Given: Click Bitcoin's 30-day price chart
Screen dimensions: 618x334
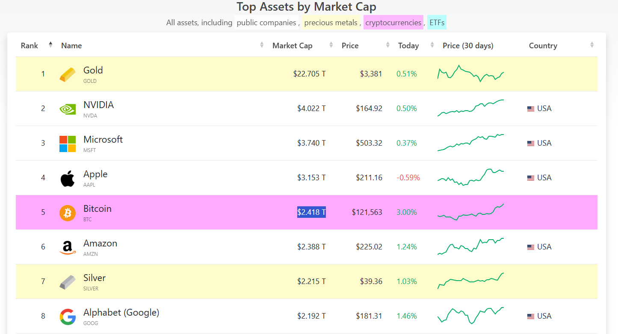Looking at the screenshot, I should pyautogui.click(x=470, y=212).
